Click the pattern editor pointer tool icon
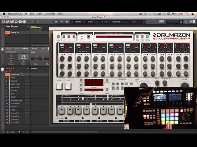Image resolution: width=197 pixels, height=147 pixels. pos(20,132)
